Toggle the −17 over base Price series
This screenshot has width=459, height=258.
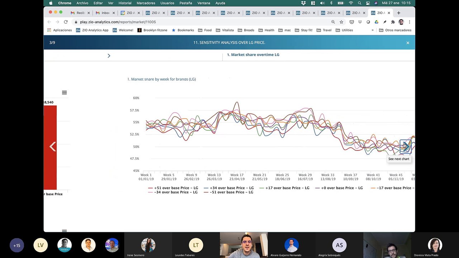point(393,188)
